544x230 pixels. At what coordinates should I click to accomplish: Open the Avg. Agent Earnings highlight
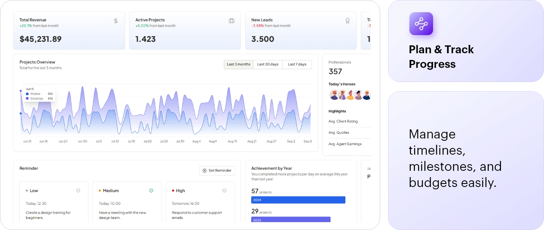(x=345, y=144)
